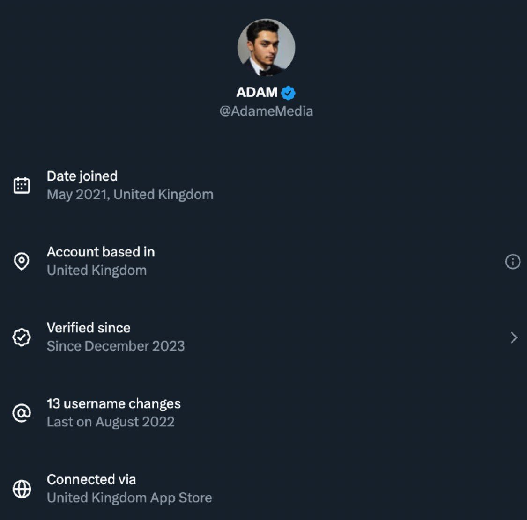Click 'Since December 2023' text
The height and width of the screenshot is (520, 527).
point(116,346)
